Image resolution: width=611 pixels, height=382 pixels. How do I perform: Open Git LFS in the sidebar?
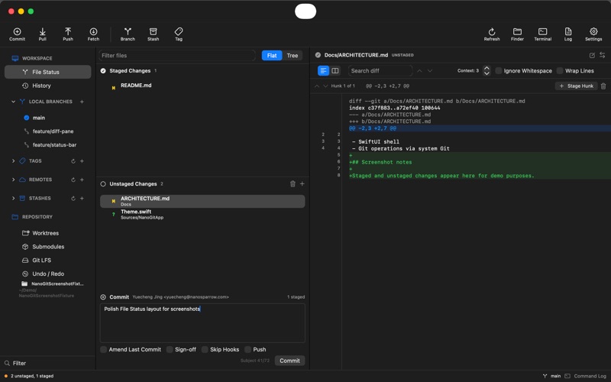pyautogui.click(x=47, y=261)
